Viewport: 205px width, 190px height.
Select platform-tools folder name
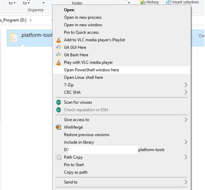coord(37,35)
